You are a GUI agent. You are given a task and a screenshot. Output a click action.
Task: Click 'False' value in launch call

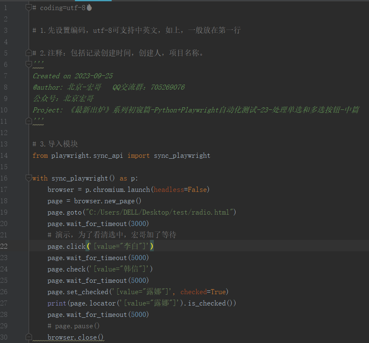(197, 189)
